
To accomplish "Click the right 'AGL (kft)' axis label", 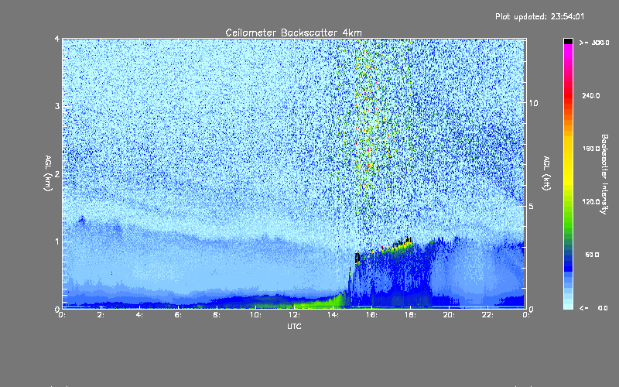I will point(546,173).
